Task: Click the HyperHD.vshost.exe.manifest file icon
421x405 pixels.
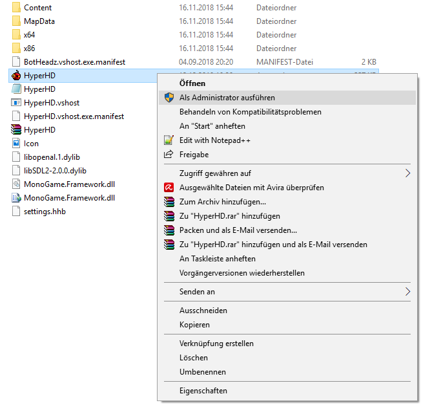Action: (16, 116)
